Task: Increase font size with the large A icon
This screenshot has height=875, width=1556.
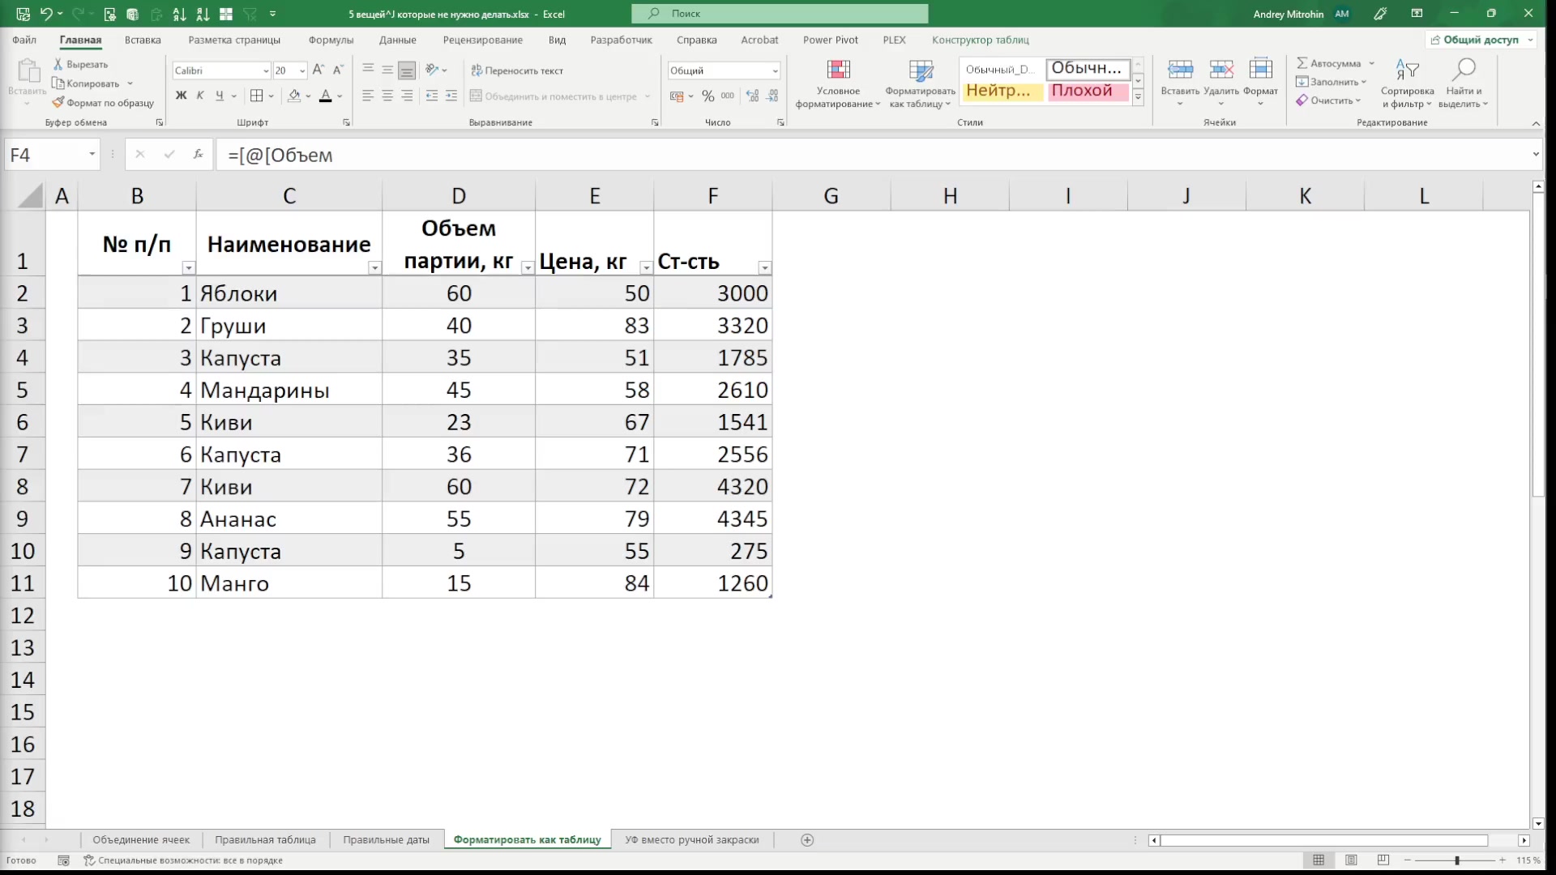Action: (x=318, y=70)
